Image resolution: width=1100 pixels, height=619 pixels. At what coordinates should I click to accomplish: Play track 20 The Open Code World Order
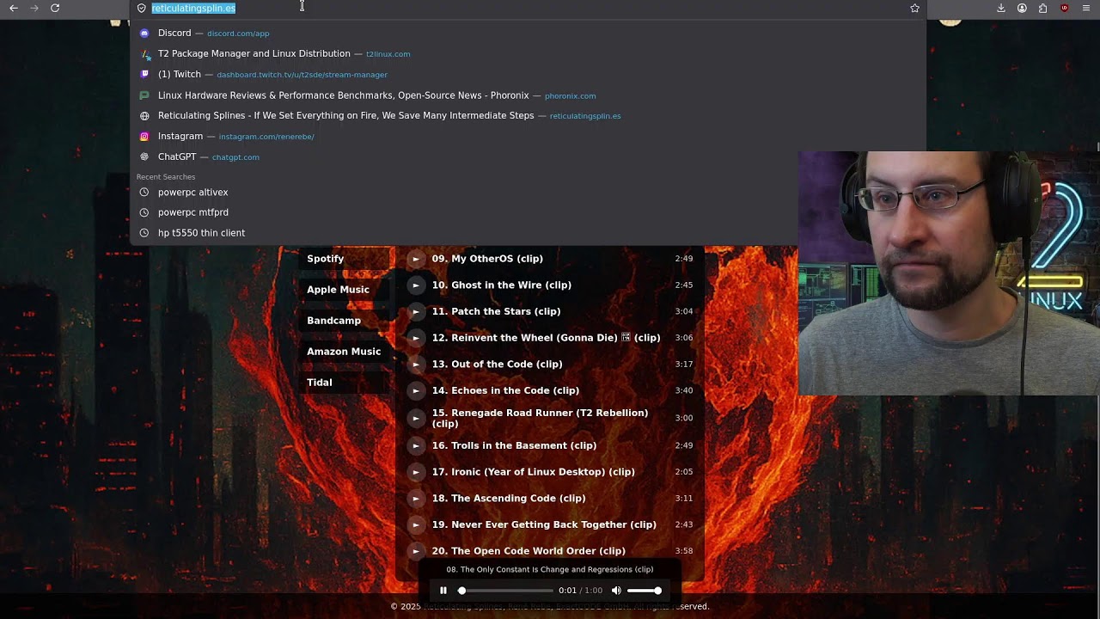(416, 551)
